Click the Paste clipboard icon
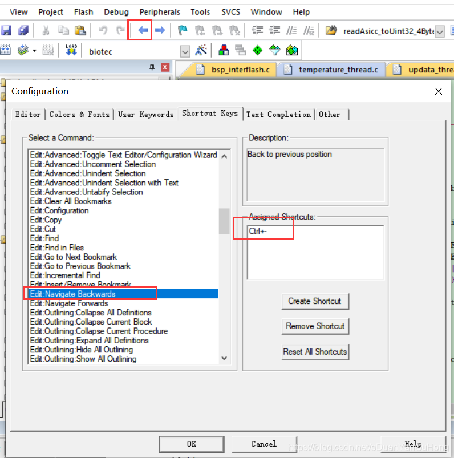The image size is (454, 458). 80,30
